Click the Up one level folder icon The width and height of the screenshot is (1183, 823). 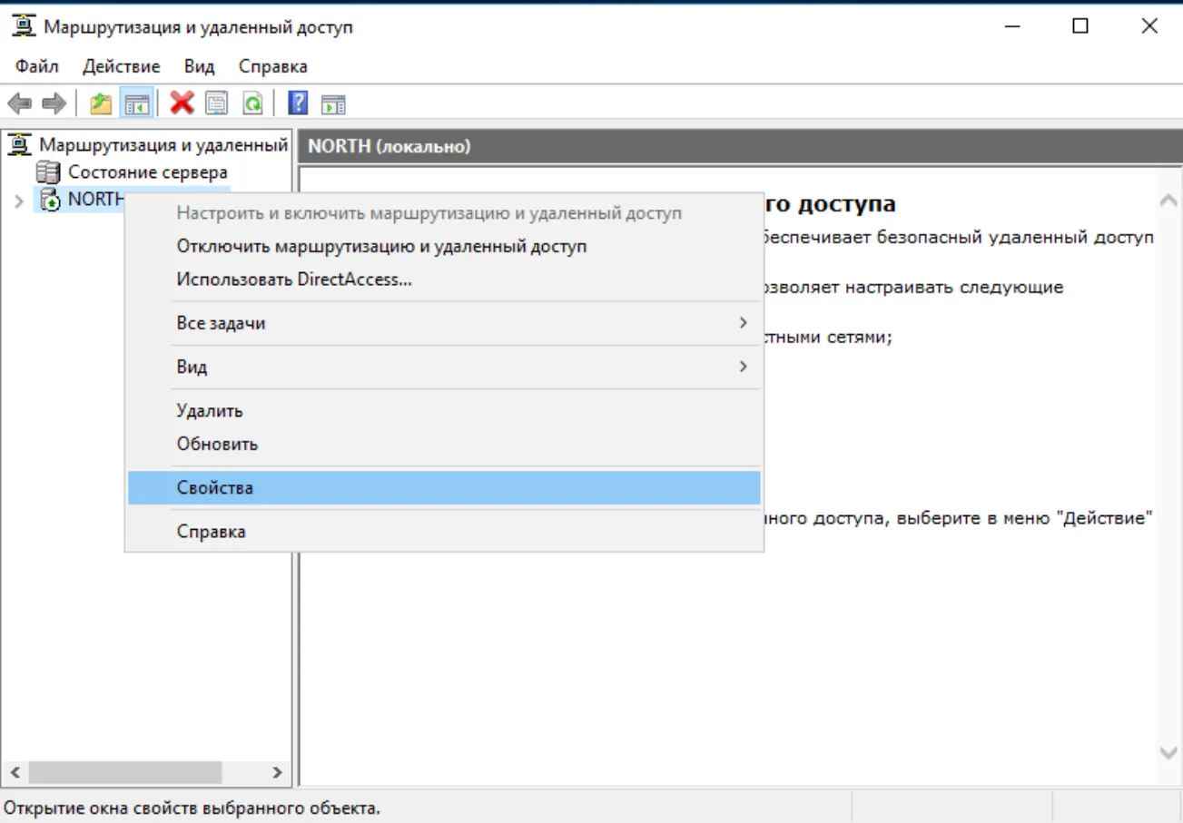[101, 103]
